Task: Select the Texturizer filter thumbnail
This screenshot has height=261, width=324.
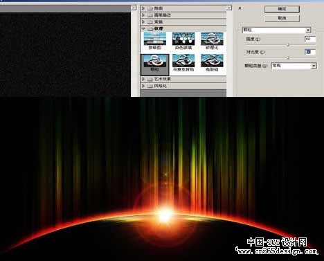Action: (x=212, y=41)
